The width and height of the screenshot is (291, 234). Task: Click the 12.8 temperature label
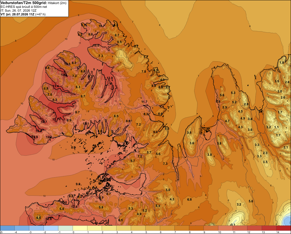point(110,78)
